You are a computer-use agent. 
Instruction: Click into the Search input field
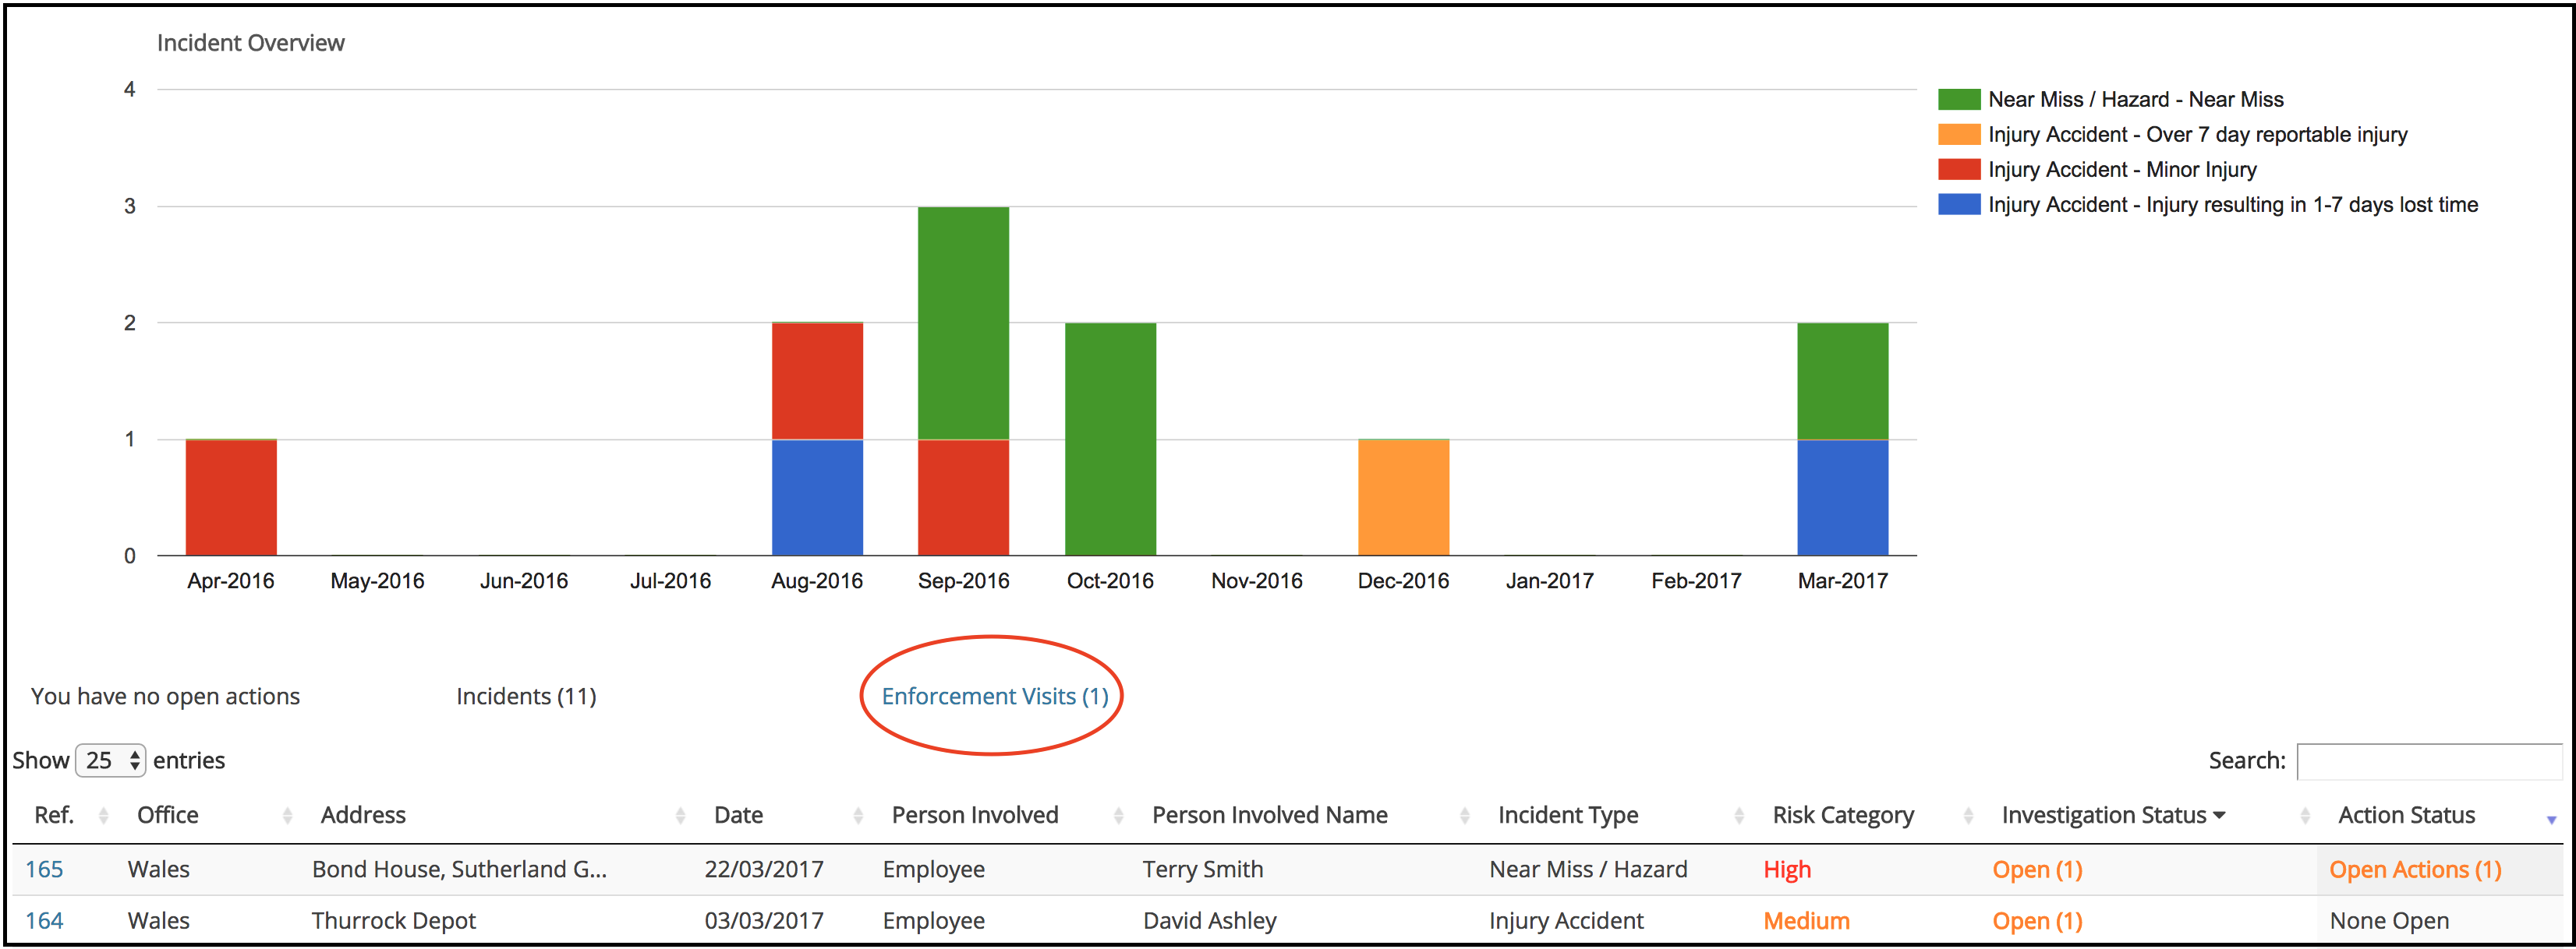pos(2429,761)
